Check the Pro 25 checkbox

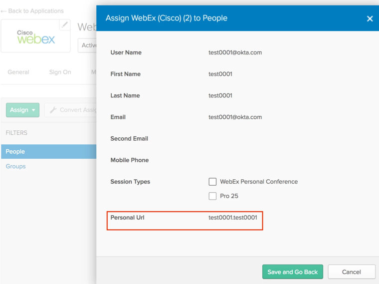click(x=213, y=196)
